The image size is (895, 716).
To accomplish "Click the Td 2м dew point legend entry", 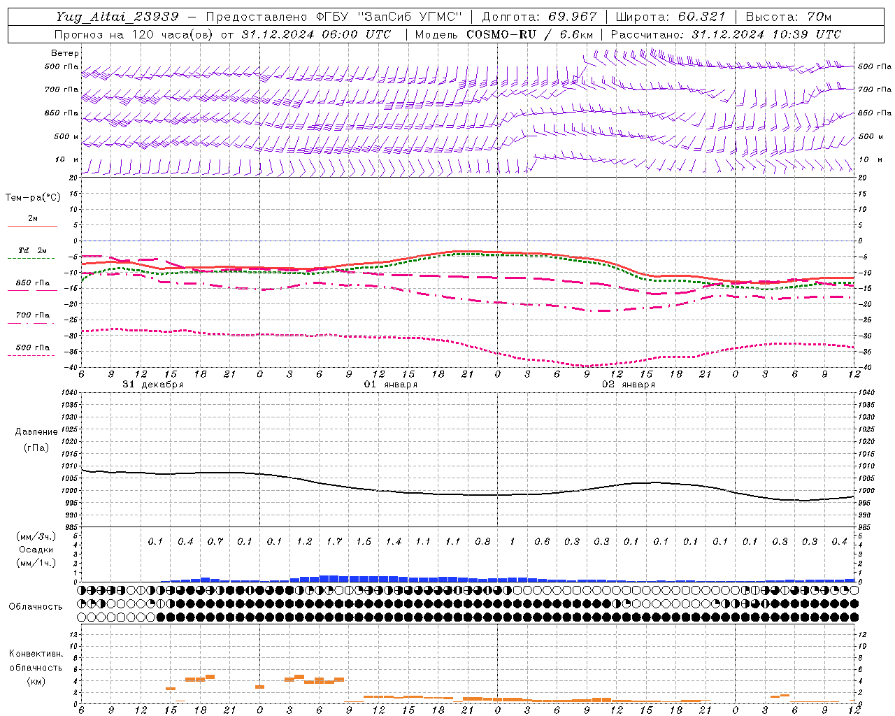I will click(32, 253).
